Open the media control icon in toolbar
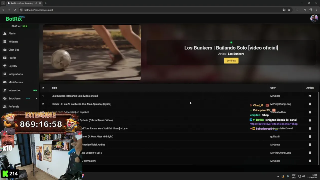This screenshot has width=320, height=180. tap(305, 10)
